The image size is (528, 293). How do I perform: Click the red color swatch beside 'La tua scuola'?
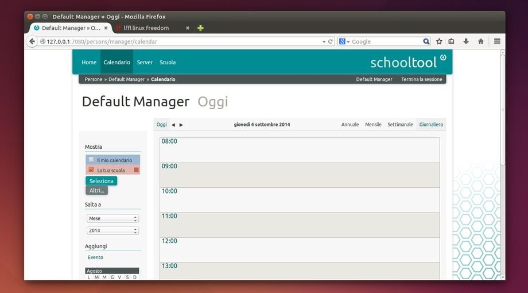136,170
